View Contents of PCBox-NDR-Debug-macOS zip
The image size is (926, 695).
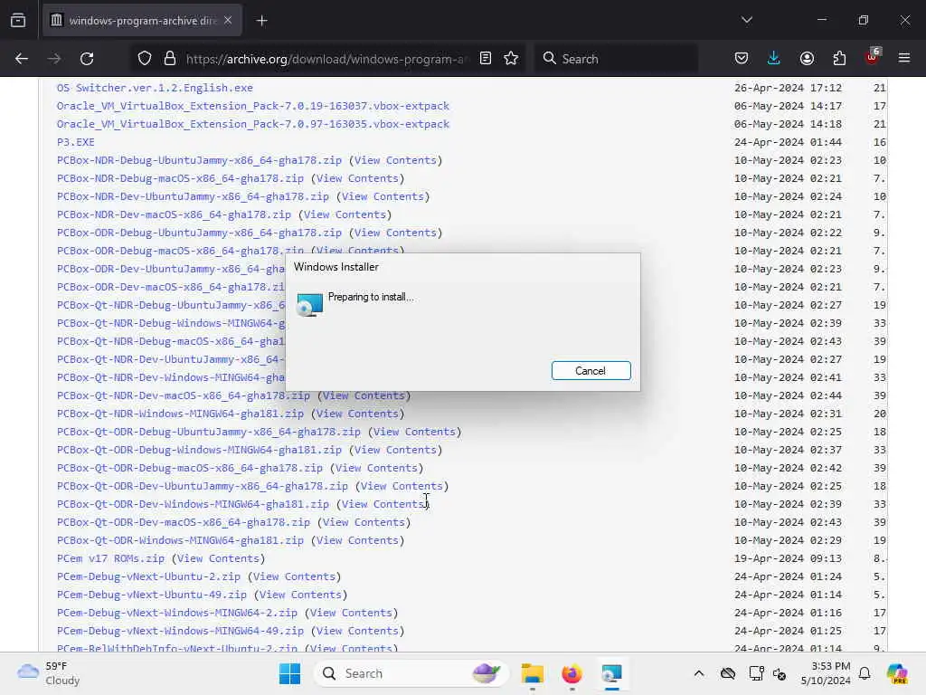click(357, 178)
